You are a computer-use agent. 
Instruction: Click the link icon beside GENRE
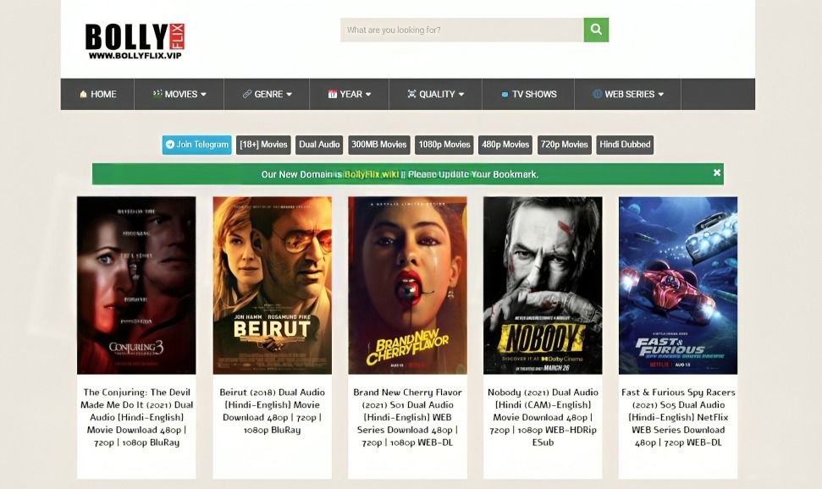pyautogui.click(x=247, y=94)
